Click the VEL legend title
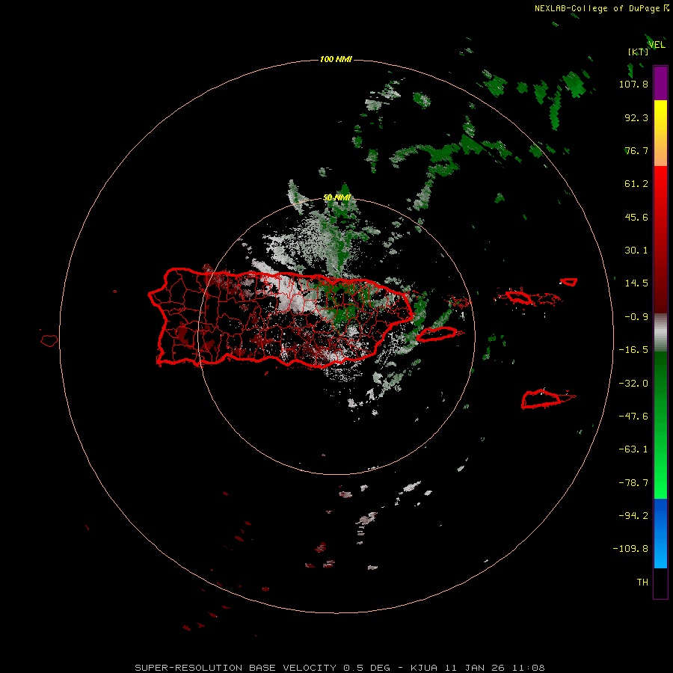The height and width of the screenshot is (673, 673). [657, 45]
